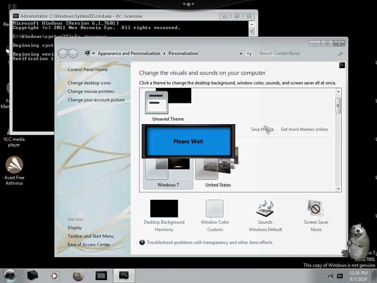Open the volume tray icon
The height and width of the screenshot is (283, 377).
pyautogui.click(x=331, y=276)
